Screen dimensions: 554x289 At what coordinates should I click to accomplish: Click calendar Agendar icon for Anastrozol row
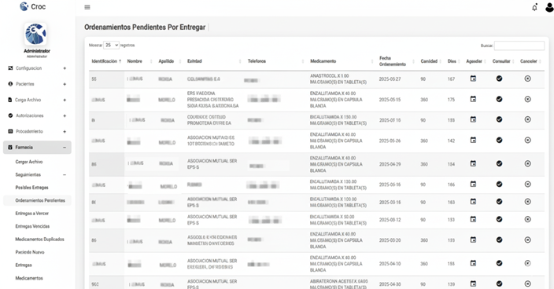coord(473,79)
